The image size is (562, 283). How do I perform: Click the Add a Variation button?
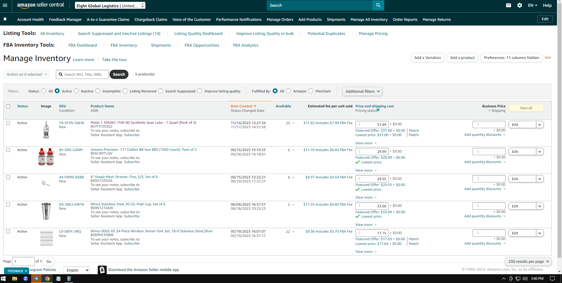(x=427, y=58)
